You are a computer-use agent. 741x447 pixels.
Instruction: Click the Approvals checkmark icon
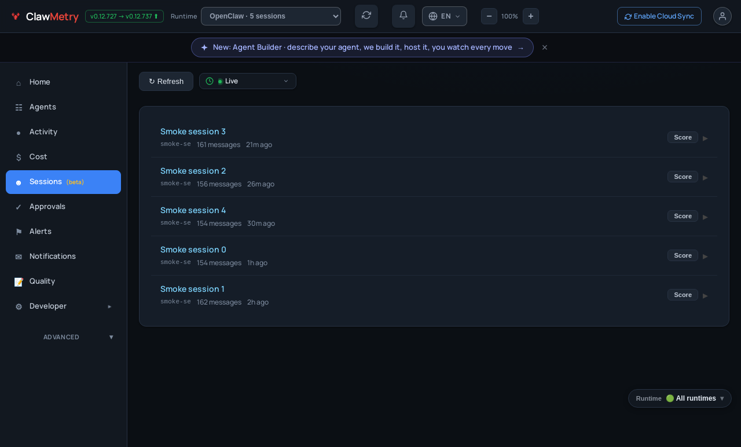pyautogui.click(x=19, y=207)
